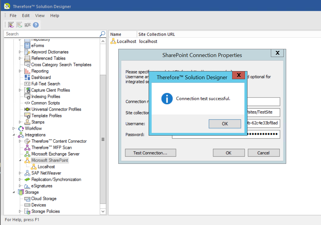Screen dimensions: 321x225
Task: Select the Cross Category Search Templates icon
Action: 27,64
